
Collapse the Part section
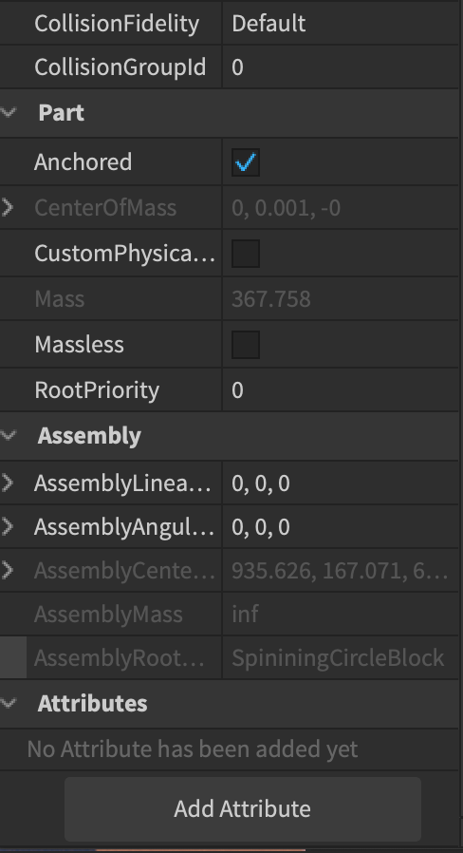pyautogui.click(x=9, y=113)
